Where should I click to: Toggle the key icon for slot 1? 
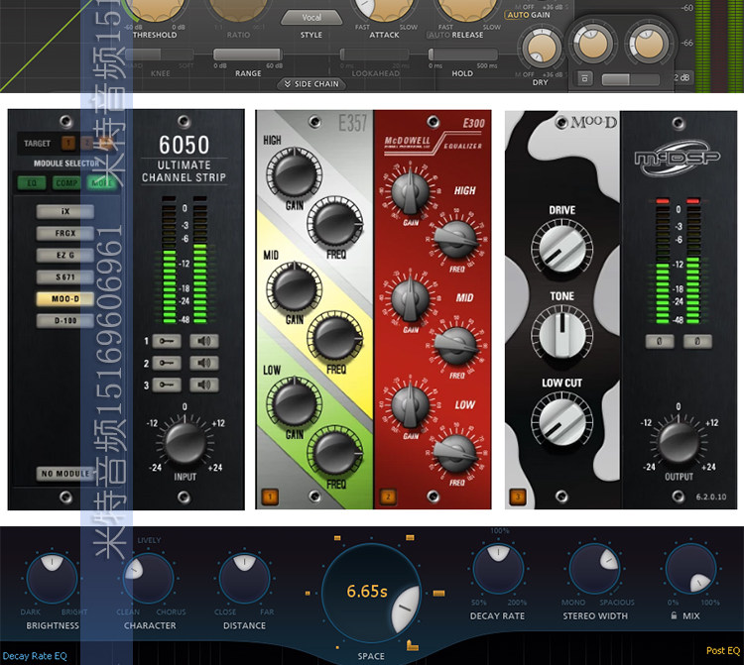[167, 341]
